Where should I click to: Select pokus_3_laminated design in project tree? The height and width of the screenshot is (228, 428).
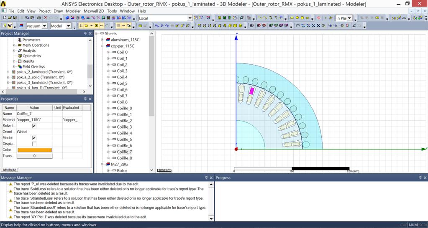[x=44, y=83]
